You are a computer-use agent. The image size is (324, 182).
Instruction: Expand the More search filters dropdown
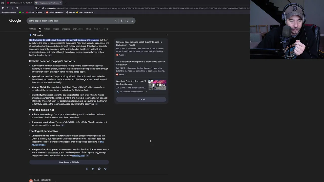pos(97,29)
